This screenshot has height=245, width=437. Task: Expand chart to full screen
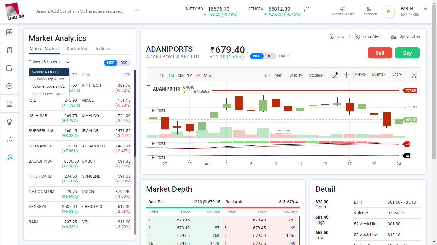tap(414, 75)
